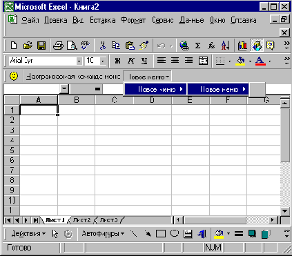Click the Действия button
Screen dimensions: 292x256
[x=28, y=234]
